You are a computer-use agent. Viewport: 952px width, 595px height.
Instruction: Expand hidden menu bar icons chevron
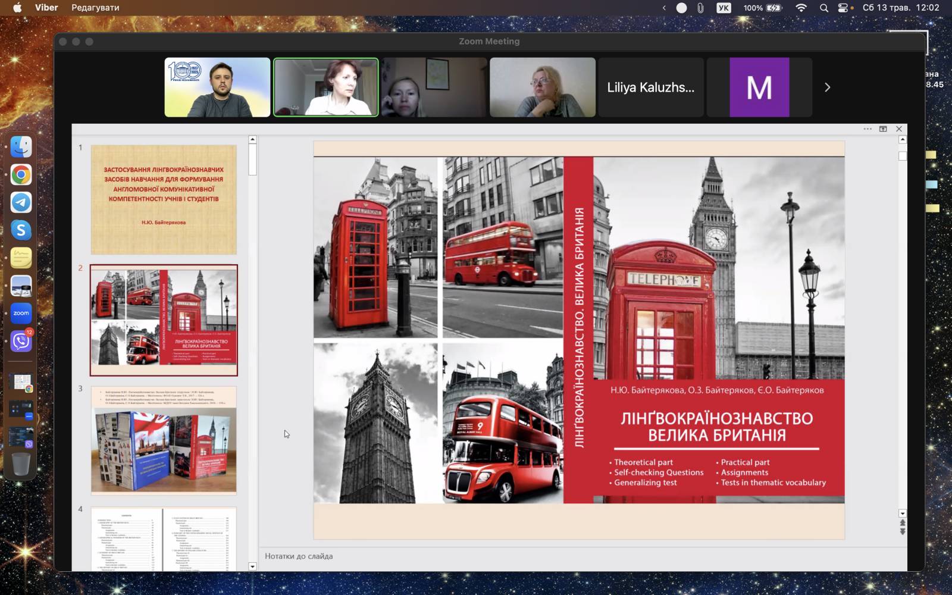tap(664, 8)
